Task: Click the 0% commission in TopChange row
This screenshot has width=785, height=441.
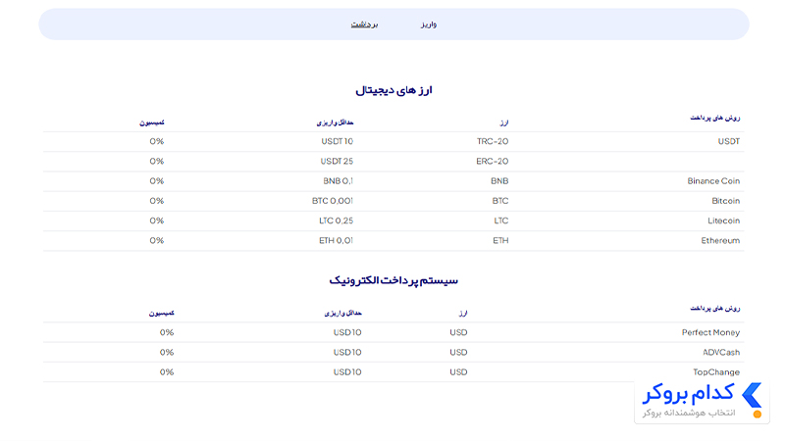Action: pos(167,372)
